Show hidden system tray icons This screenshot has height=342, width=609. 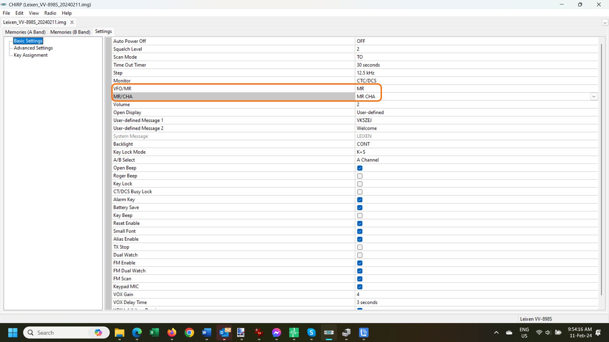pyautogui.click(x=496, y=332)
